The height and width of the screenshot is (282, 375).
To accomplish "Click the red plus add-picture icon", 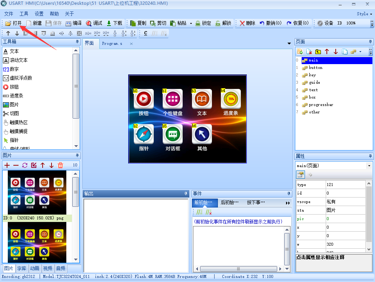I will click(x=7, y=165).
